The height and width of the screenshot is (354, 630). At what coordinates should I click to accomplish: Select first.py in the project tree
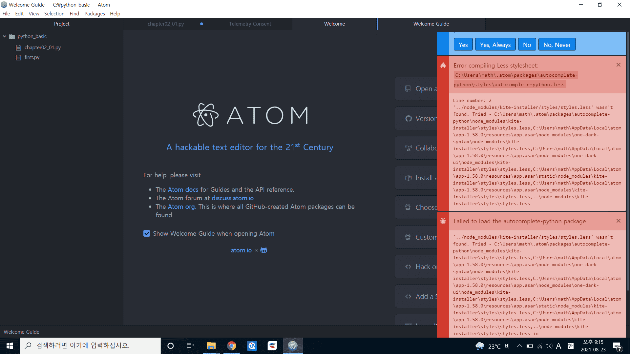coord(32,57)
